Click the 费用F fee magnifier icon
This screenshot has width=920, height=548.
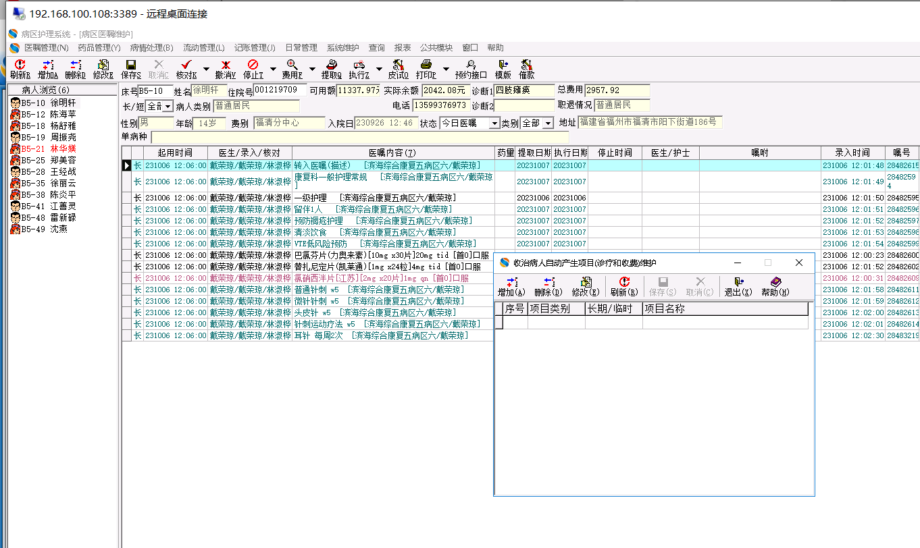(292, 64)
